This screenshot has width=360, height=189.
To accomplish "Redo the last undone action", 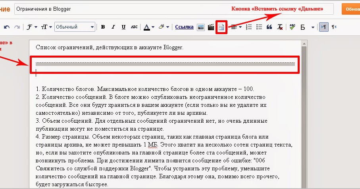I will pyautogui.click(x=17, y=27).
